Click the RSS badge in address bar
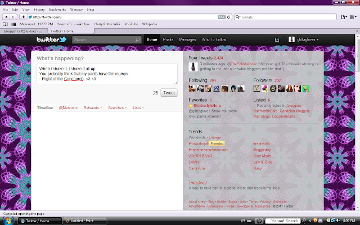The width and height of the screenshot is (360, 225). 222,17
